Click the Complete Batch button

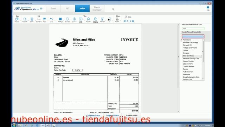[93, 115]
